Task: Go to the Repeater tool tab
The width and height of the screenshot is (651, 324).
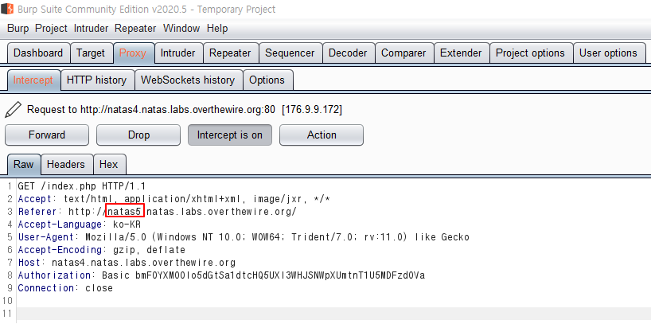Action: 230,53
